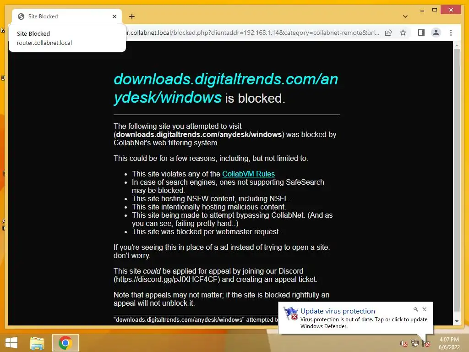Share this page icon in address bar
Image resolution: width=469 pixels, height=352 pixels.
coord(388,33)
